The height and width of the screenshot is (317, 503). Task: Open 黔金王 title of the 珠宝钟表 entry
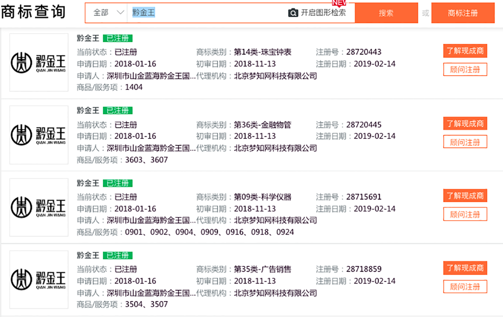(88, 38)
